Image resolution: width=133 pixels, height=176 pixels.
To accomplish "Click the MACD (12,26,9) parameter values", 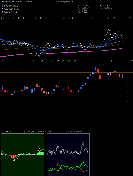I will (35, 132).
